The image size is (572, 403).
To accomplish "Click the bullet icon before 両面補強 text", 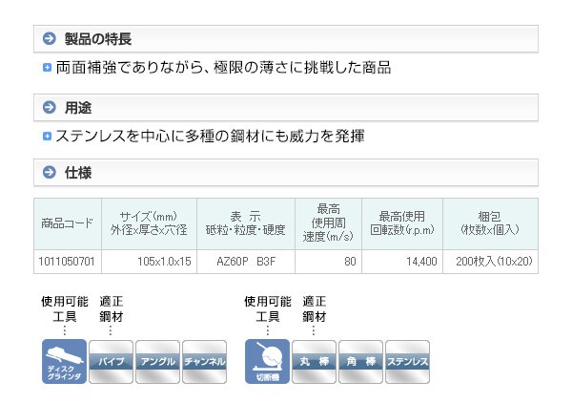I will (47, 69).
